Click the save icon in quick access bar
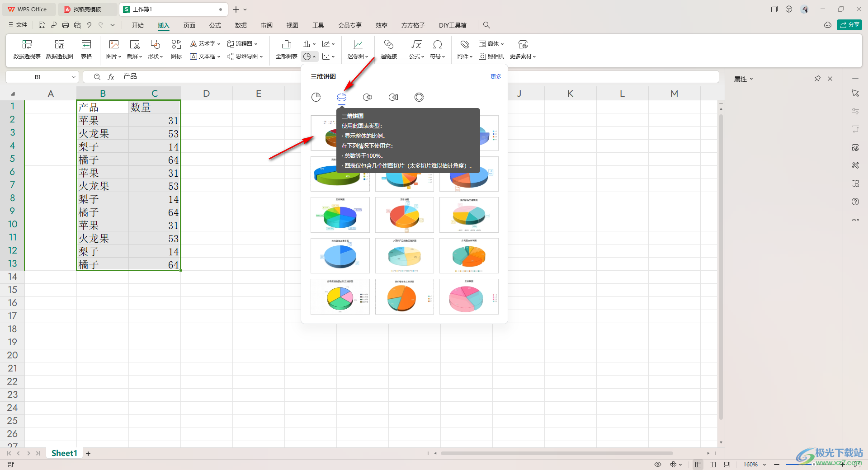868x470 pixels. point(42,25)
